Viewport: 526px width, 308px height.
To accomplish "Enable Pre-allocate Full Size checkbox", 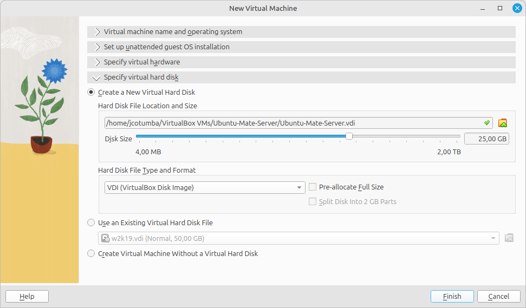I will pyautogui.click(x=313, y=187).
